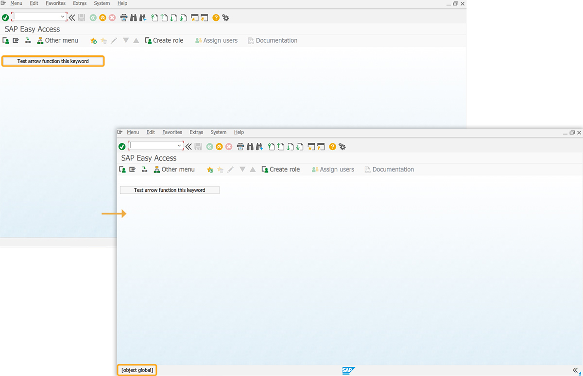Click Find binoculars icon in front window
The height and width of the screenshot is (376, 583).
pyautogui.click(x=250, y=146)
